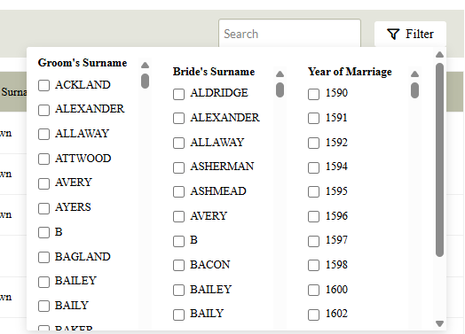Click Groom's Surname list scroll-up arrow

click(145, 65)
